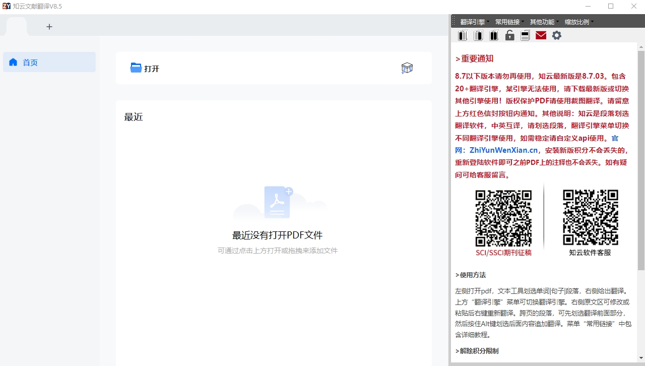
Task: Click the gift box icon on the Open bar
Action: (x=407, y=68)
